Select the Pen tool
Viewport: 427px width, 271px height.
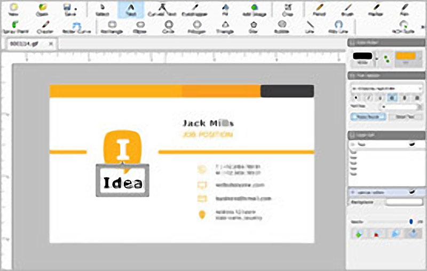point(405,10)
